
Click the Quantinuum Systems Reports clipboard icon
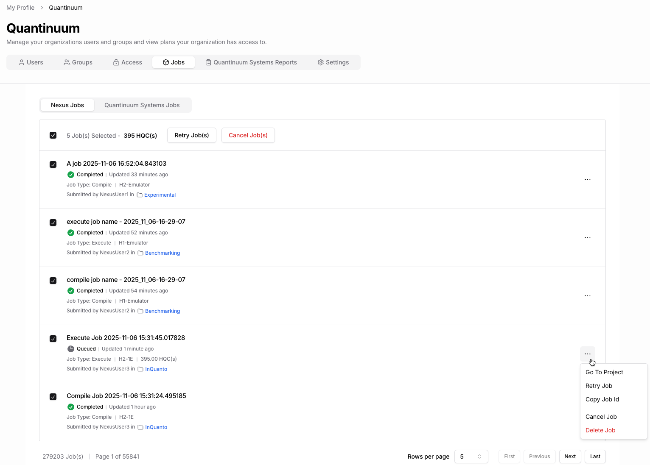(208, 62)
